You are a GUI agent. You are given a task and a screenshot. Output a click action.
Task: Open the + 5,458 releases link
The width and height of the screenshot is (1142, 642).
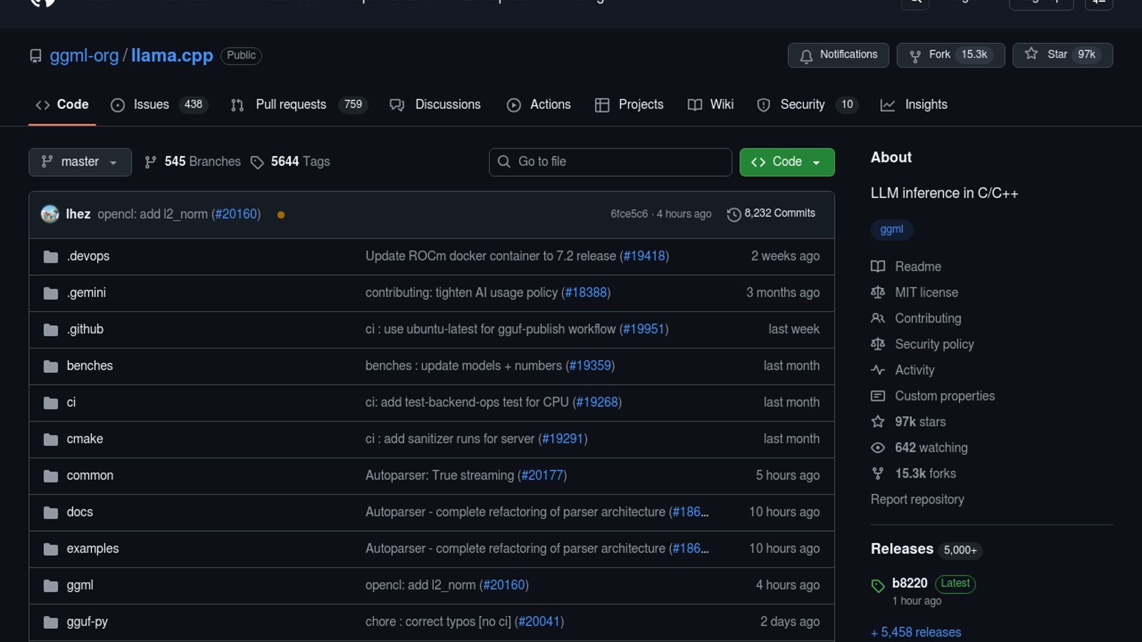point(916,632)
